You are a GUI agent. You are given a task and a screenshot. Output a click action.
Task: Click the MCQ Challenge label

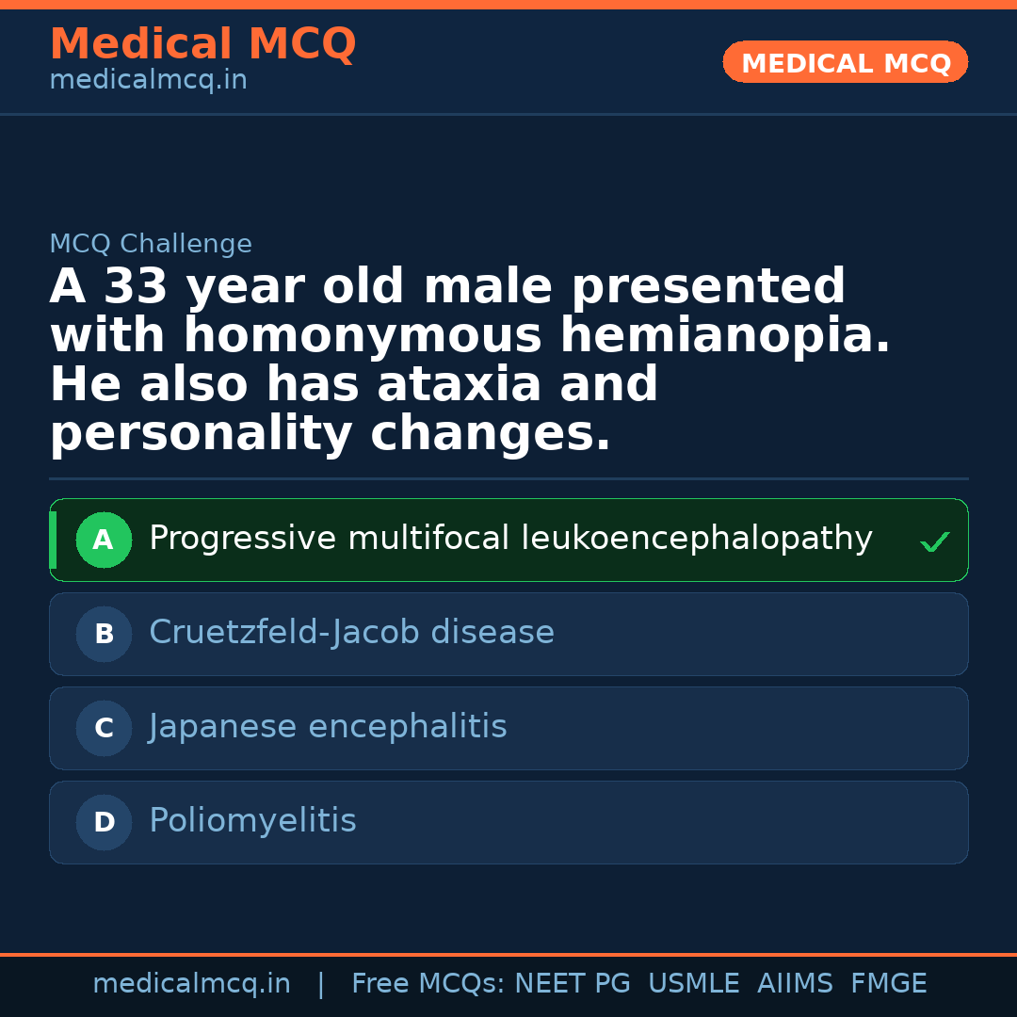(x=151, y=245)
